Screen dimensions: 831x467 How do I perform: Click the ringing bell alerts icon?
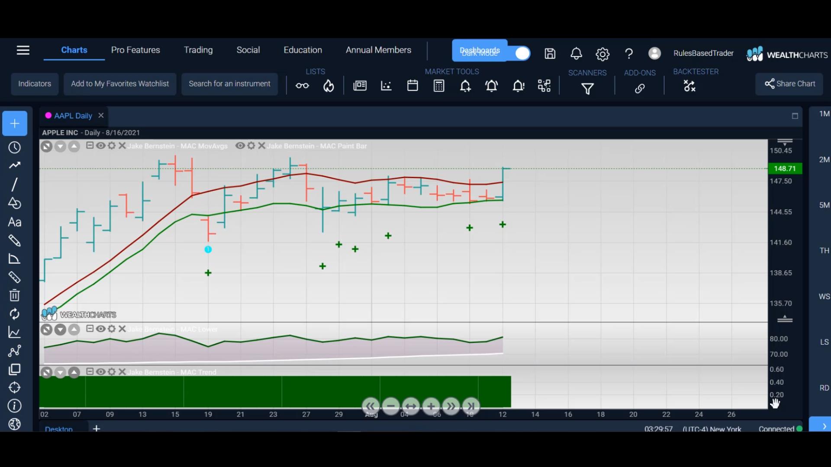[492, 86]
